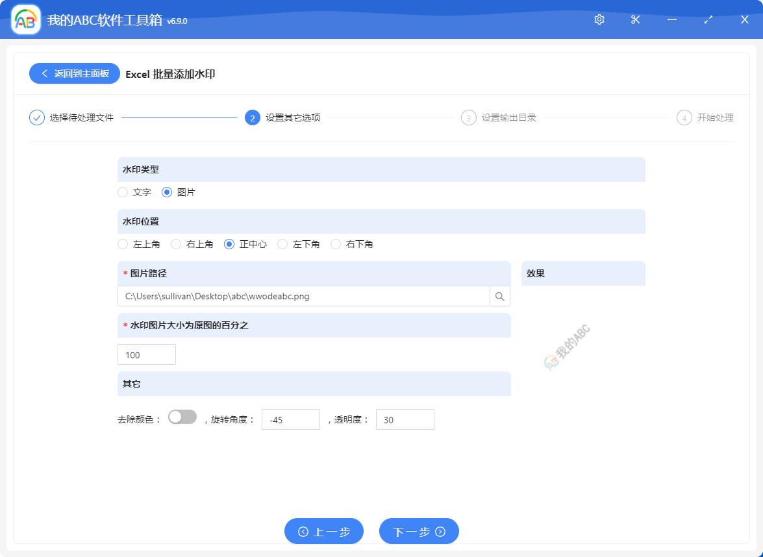763x557 pixels.
Task: Select the 正中心 position option
Action: (229, 244)
